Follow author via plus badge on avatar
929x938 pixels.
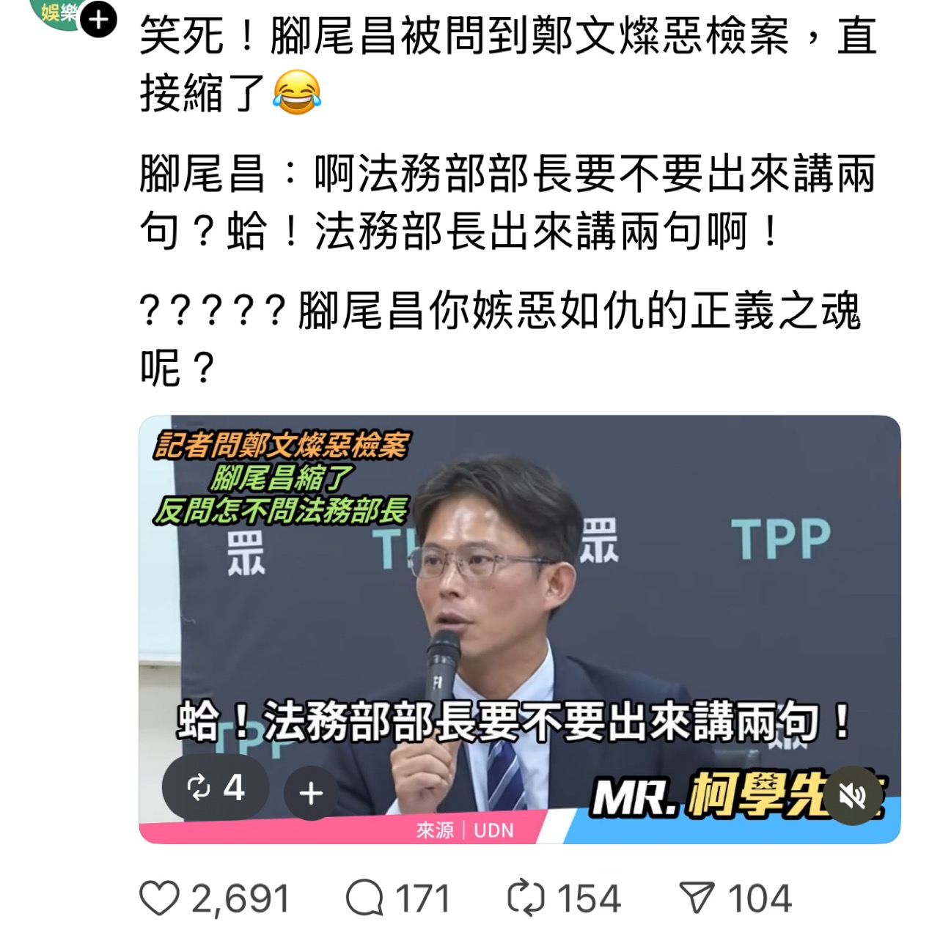point(98,21)
